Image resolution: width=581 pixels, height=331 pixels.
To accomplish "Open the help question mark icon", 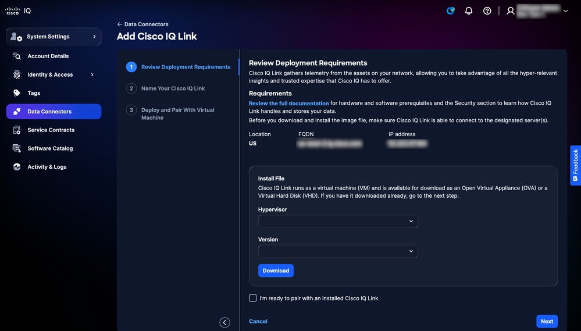I will [487, 10].
